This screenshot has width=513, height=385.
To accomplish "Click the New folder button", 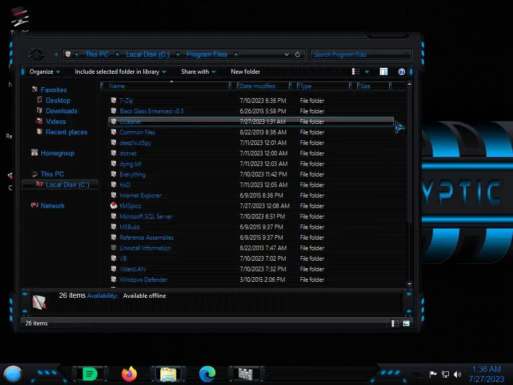I will 245,72.
